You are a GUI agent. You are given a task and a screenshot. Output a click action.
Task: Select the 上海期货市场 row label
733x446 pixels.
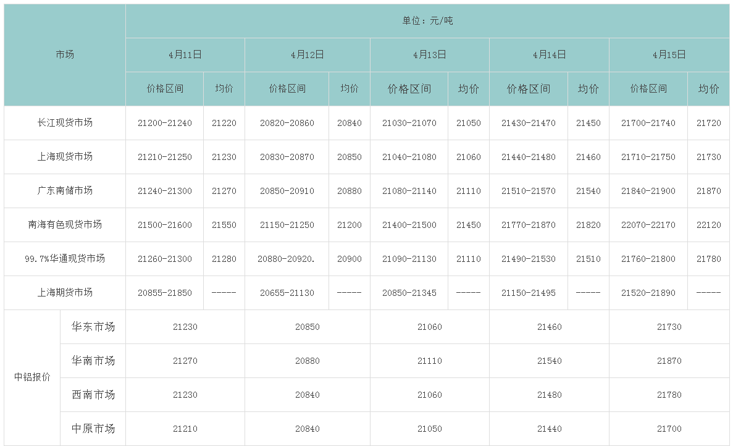[x=65, y=293]
